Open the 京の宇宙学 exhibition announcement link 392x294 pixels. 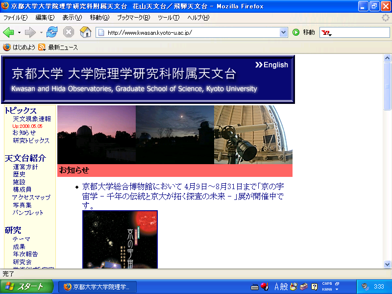183,196
